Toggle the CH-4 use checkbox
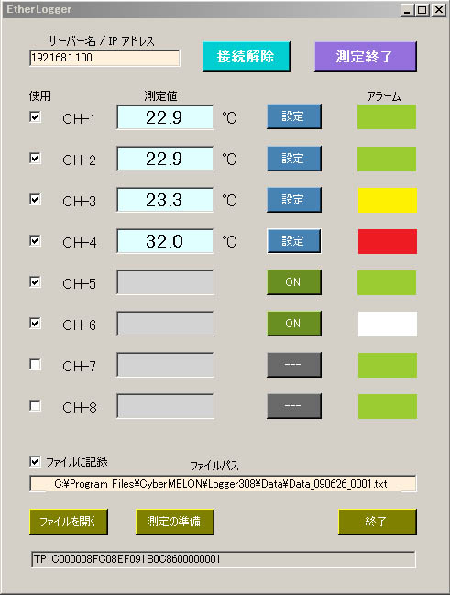Image resolution: width=450 pixels, height=595 pixels. [36, 240]
